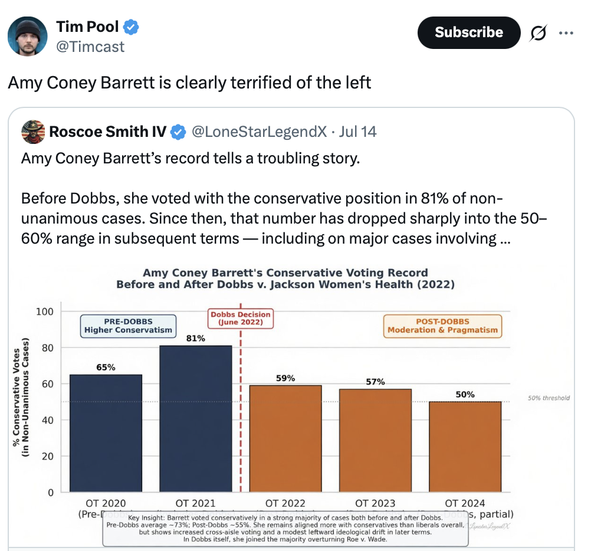Click the Tim Pool display name
The height and width of the screenshot is (551, 591).
(x=87, y=27)
